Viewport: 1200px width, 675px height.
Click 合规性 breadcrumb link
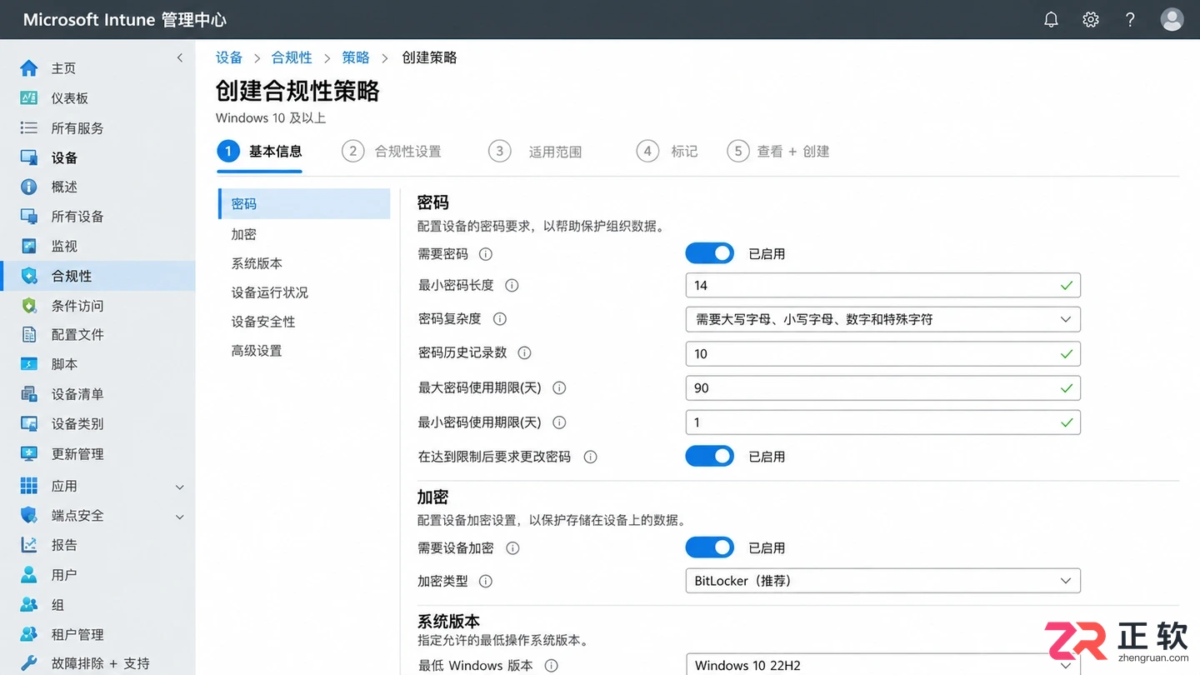292,57
